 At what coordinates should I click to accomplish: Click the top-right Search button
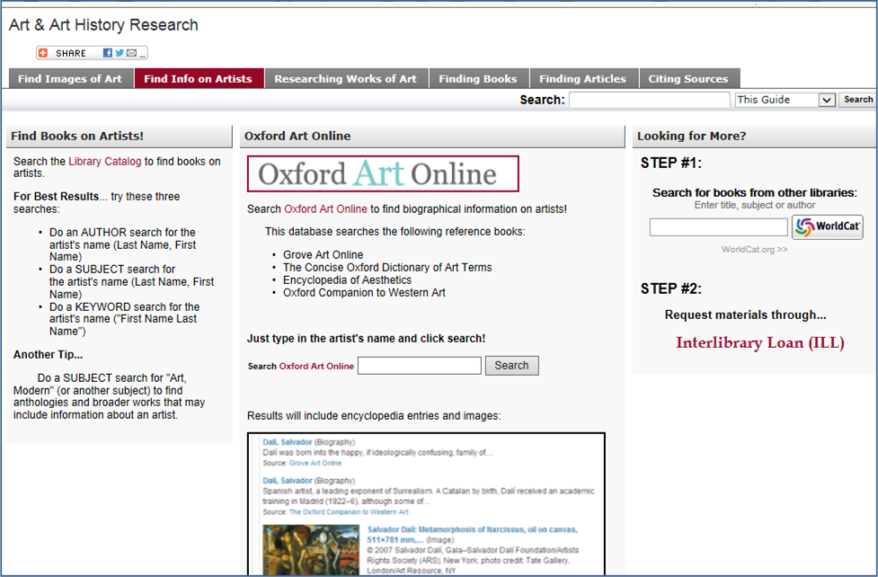tap(858, 100)
